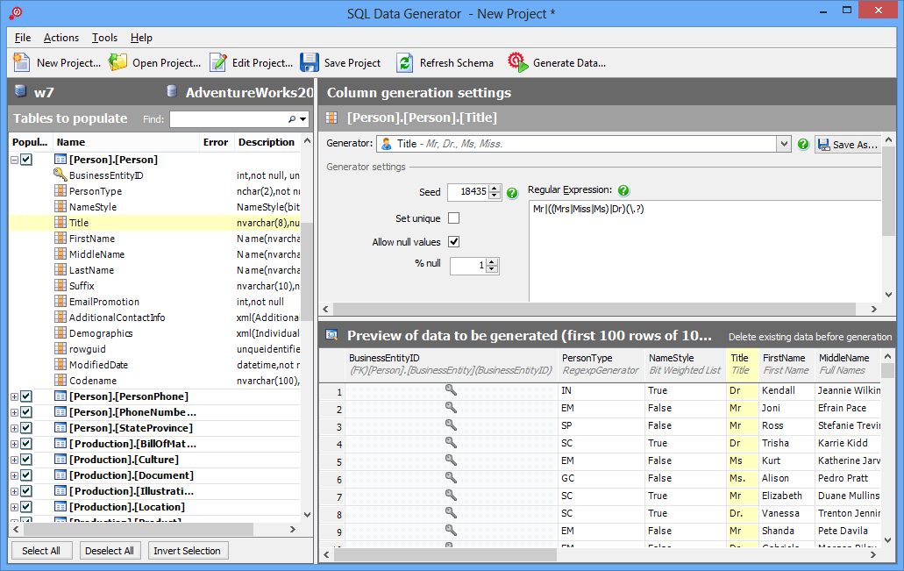This screenshot has width=904, height=571.
Task: Open the Actions menu
Action: point(61,38)
